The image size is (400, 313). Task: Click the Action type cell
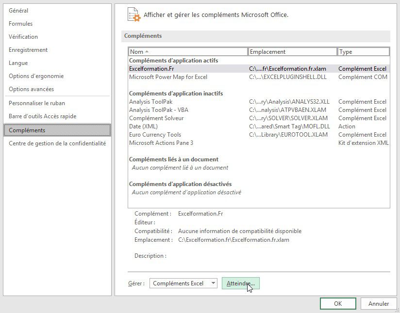coord(347,126)
